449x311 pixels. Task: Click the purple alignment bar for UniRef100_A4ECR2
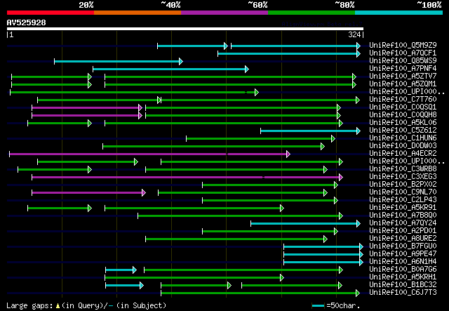point(149,154)
